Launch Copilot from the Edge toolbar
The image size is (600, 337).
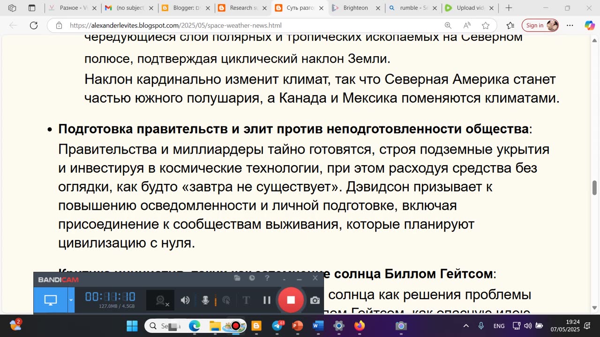point(589,25)
